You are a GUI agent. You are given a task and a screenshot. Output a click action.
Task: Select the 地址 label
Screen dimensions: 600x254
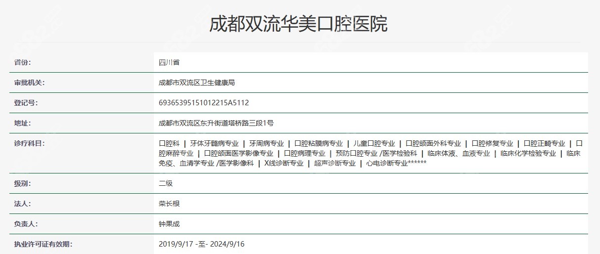pos(22,123)
